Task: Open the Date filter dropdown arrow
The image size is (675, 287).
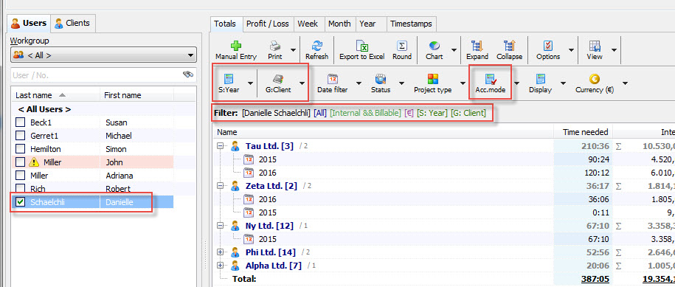Action: click(359, 83)
